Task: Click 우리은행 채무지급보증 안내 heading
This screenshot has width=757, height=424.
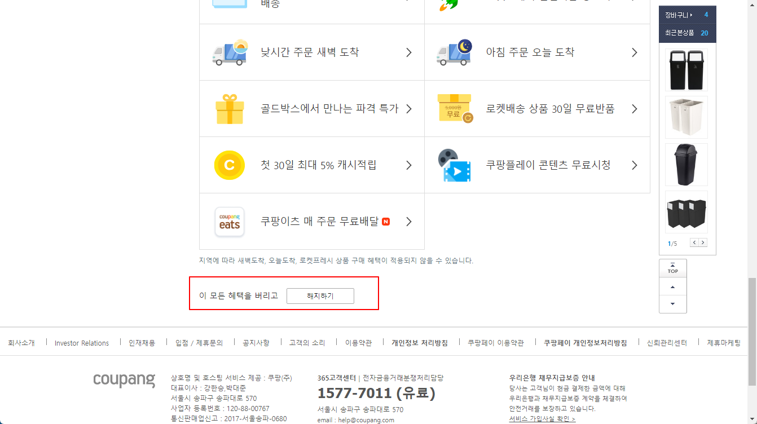Action: pyautogui.click(x=552, y=378)
